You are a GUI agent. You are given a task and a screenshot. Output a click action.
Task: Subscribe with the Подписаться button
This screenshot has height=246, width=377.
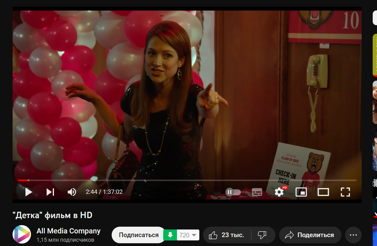[x=139, y=235]
